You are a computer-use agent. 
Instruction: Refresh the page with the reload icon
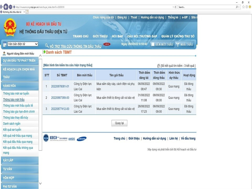click(175, 7)
